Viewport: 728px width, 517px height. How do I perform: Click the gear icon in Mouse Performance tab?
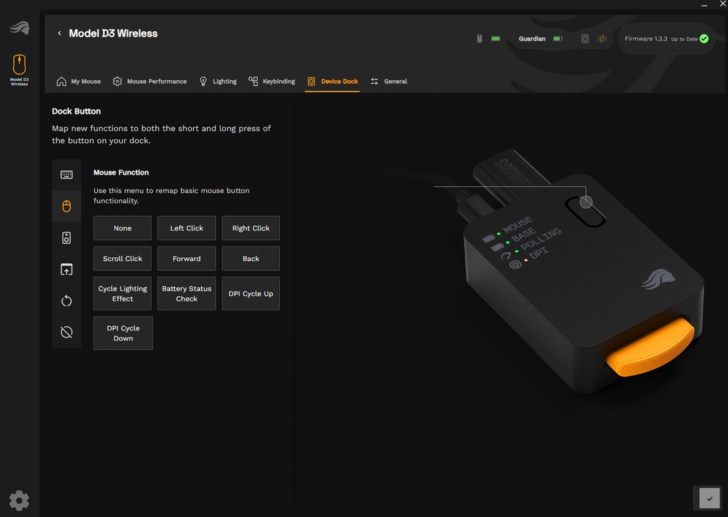coord(117,82)
